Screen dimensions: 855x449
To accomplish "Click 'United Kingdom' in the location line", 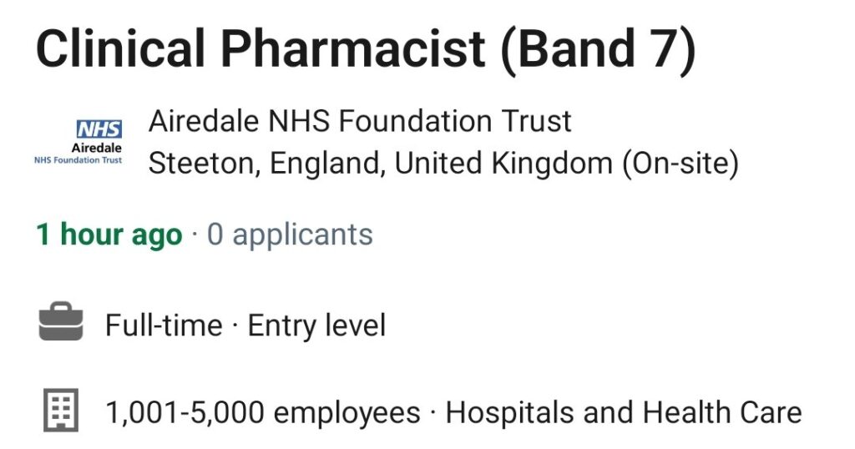I will click(x=503, y=164).
